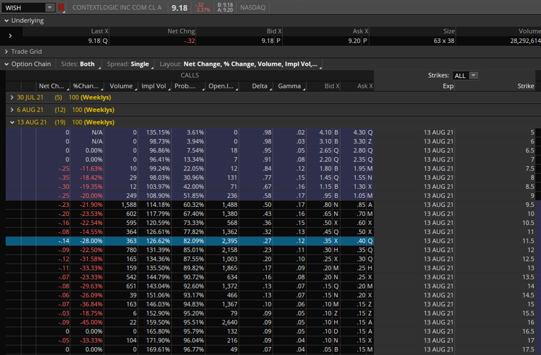The width and height of the screenshot is (541, 355).
Task: Click the Impl Vol column header
Action: [x=154, y=86]
